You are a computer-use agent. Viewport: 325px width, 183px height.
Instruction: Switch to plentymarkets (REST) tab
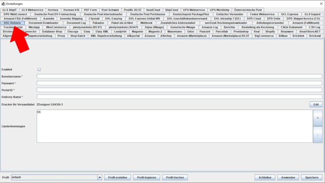point(87,27)
